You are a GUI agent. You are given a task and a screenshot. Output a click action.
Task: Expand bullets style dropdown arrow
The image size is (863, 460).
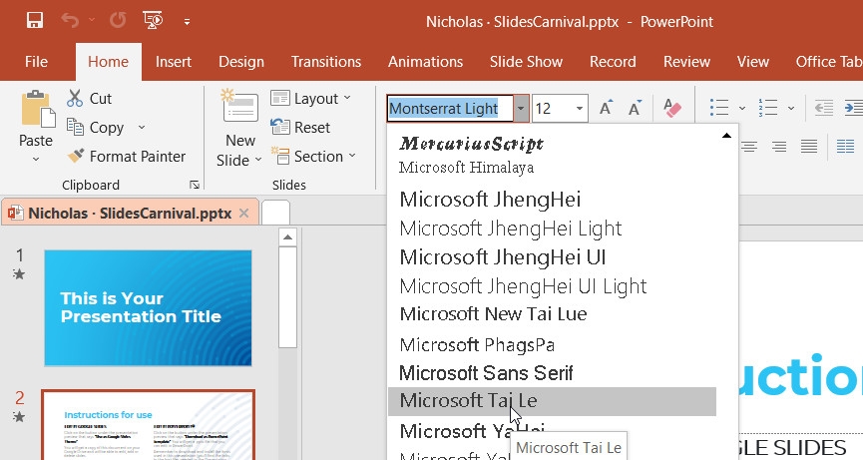click(x=742, y=108)
